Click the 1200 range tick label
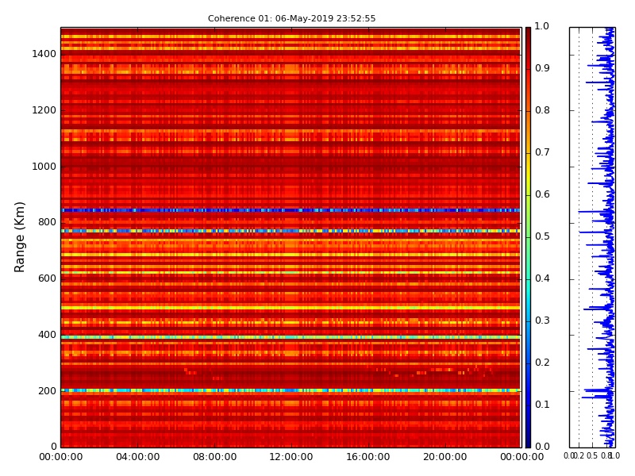The width and height of the screenshot is (635, 476). 44,110
